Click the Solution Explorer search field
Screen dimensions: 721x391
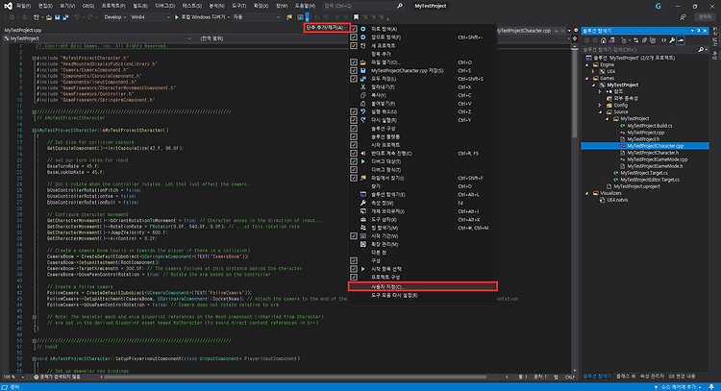point(645,49)
